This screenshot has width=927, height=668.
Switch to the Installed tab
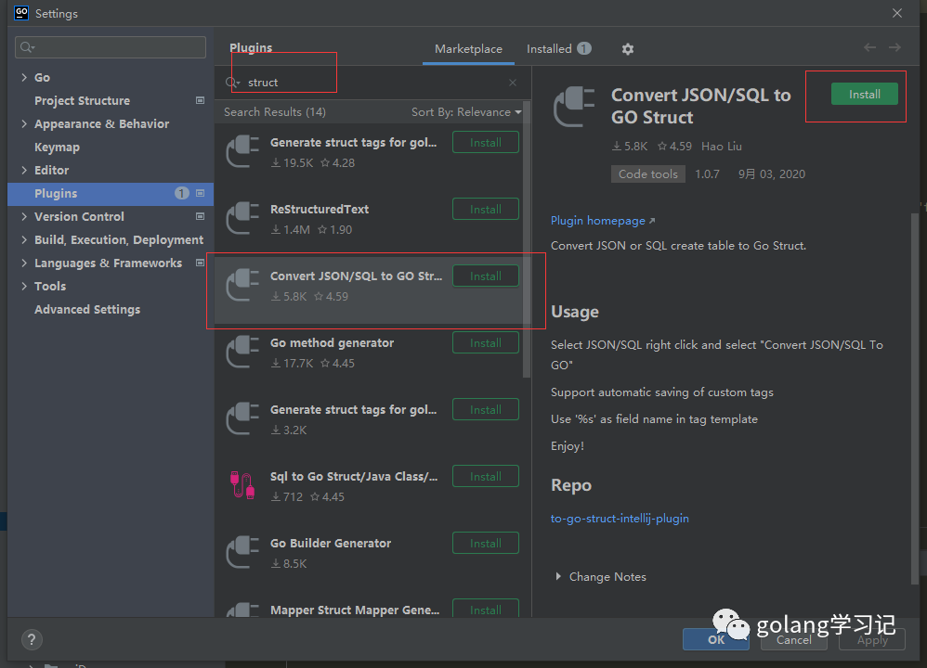[x=558, y=49]
